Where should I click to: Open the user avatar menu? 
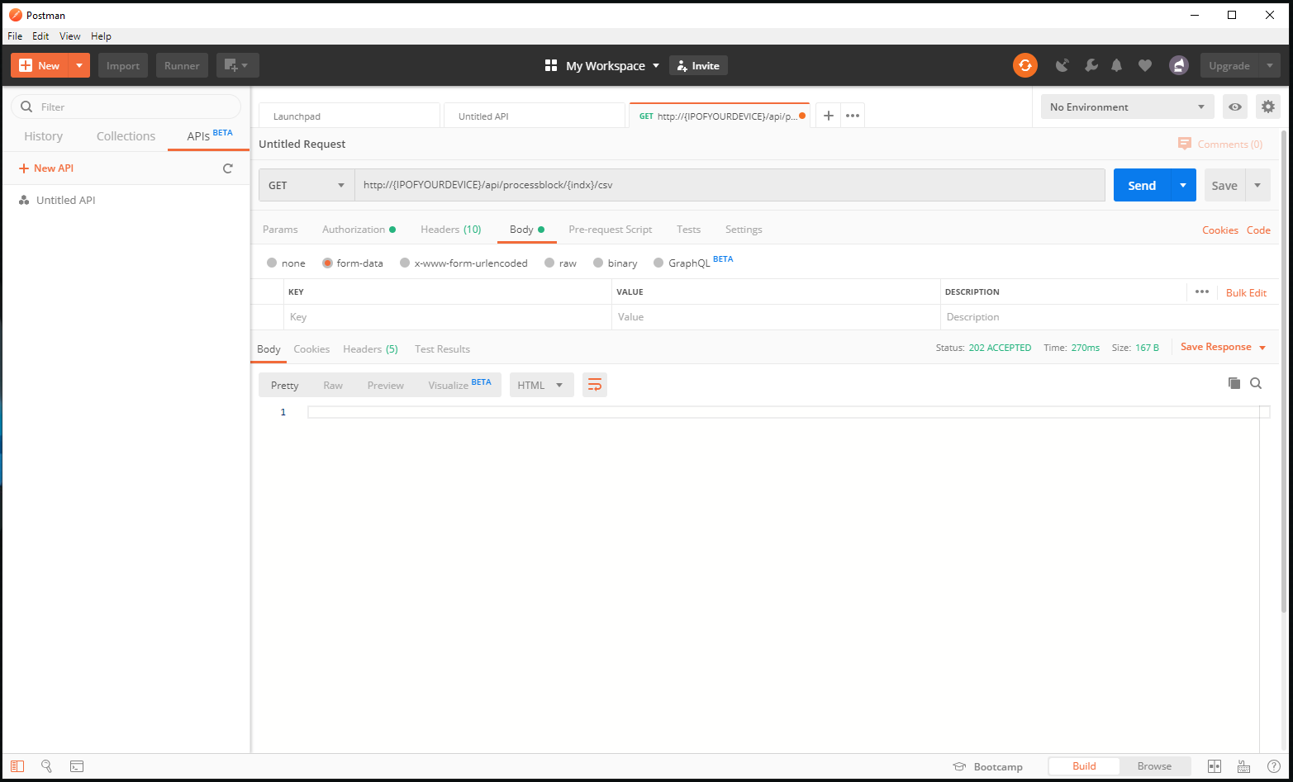(1179, 65)
